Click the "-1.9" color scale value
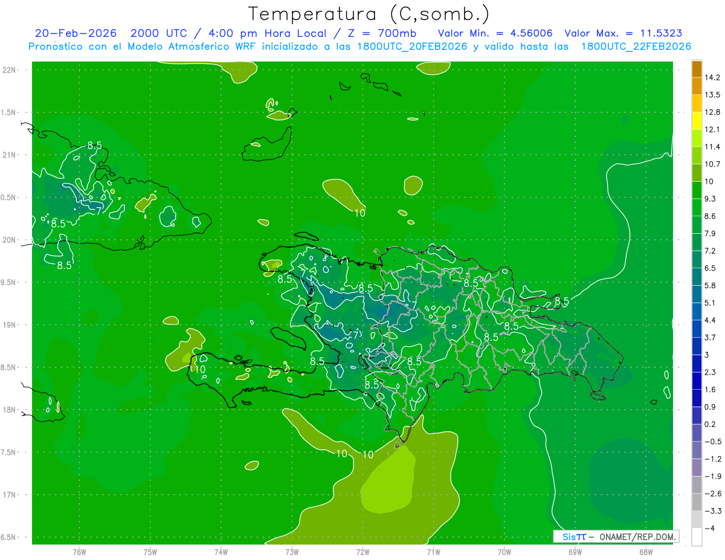Image resolution: width=725 pixels, height=560 pixels. point(714,477)
